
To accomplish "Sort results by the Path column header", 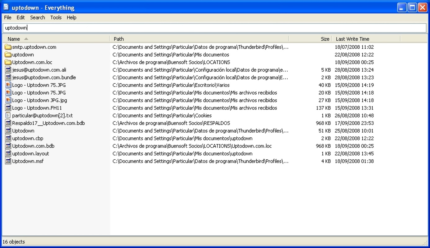I will (x=199, y=39).
